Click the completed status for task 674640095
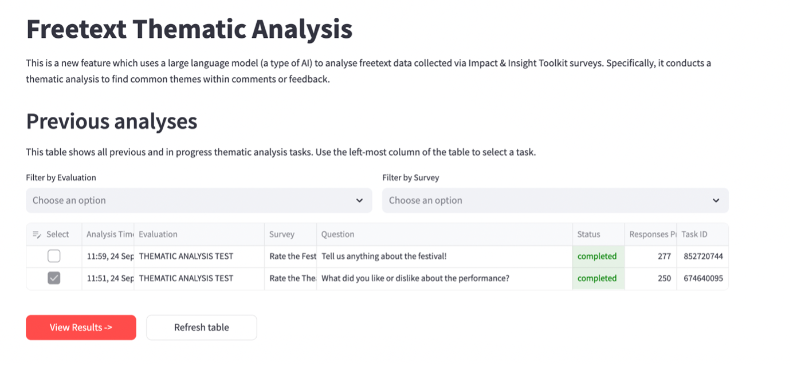This screenshot has height=367, width=793. [597, 278]
